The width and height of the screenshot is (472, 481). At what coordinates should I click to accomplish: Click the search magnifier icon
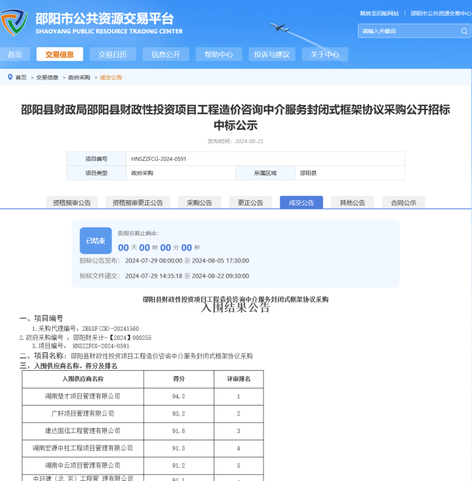[x=464, y=31]
